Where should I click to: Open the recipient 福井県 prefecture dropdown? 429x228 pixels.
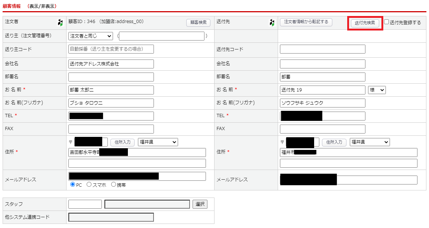(x=370, y=142)
